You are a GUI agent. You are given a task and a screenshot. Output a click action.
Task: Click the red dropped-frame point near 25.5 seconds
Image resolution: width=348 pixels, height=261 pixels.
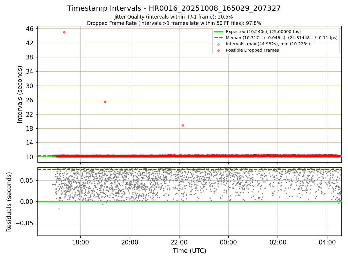(105, 102)
